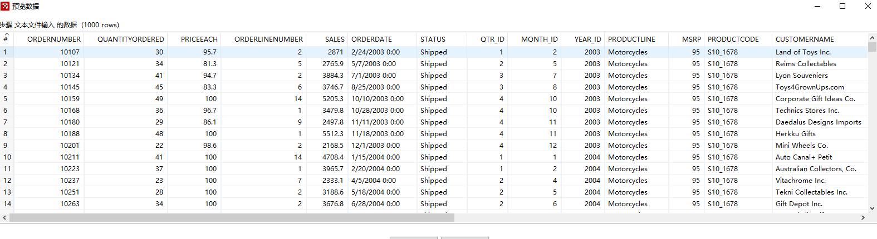Click customer Lyon Souveniers
Image resolution: width=877 pixels, height=239 pixels.
click(801, 76)
